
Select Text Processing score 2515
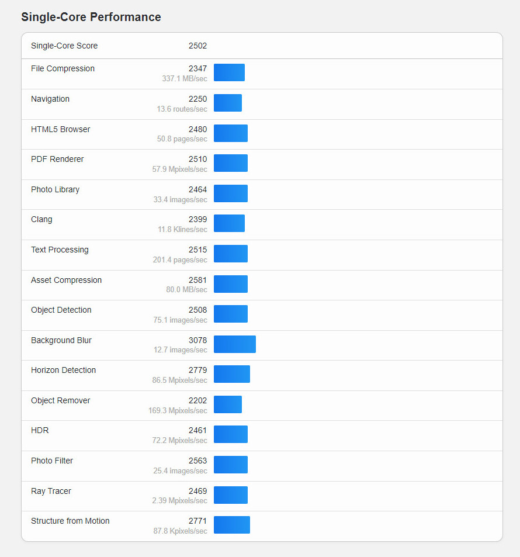[x=197, y=250]
